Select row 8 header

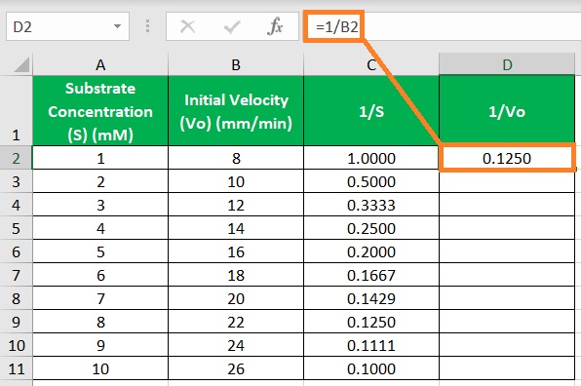(x=16, y=298)
